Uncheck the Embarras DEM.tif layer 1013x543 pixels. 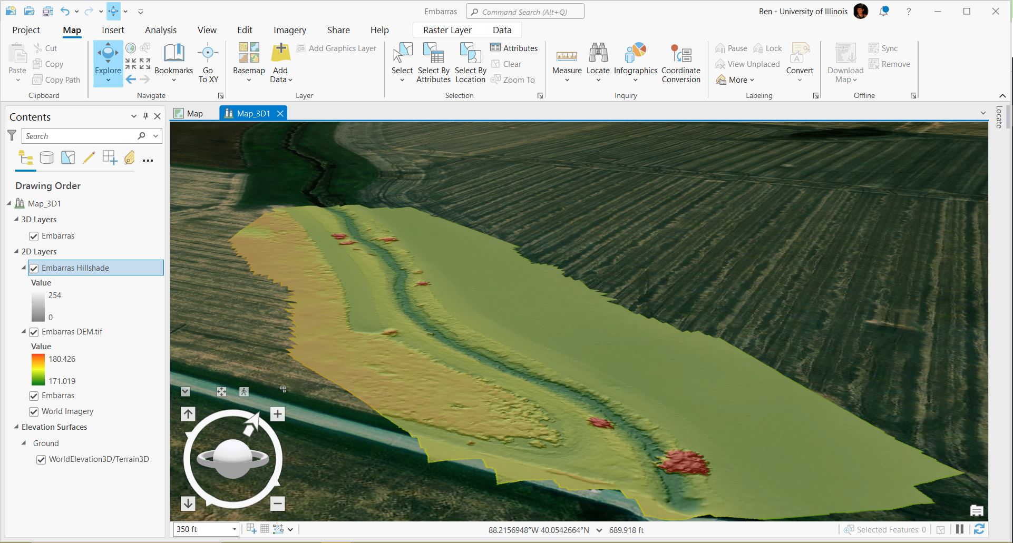(x=34, y=332)
